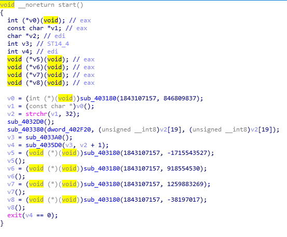The width and height of the screenshot is (287, 237).
Task: Click the v3 argument inside sub_4035D0 call
Action: pyautogui.click(x=69, y=145)
